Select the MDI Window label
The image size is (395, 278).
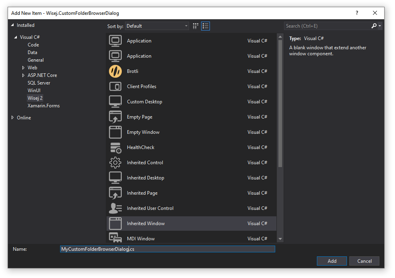point(141,239)
